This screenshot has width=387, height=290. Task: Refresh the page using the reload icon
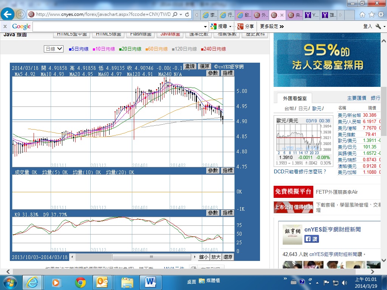(x=187, y=15)
